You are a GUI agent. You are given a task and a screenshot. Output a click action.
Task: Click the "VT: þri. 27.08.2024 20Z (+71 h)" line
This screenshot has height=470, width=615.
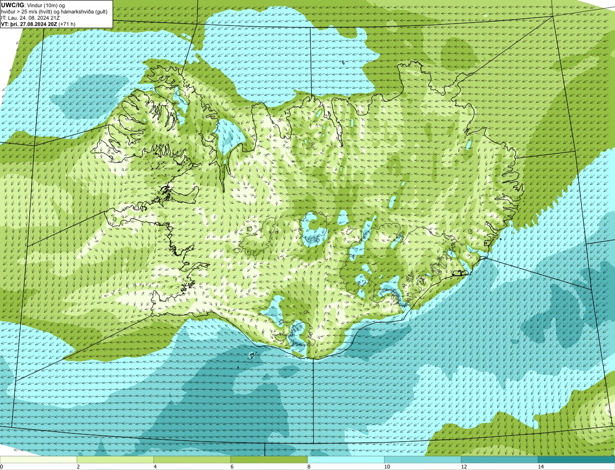[x=38, y=24]
